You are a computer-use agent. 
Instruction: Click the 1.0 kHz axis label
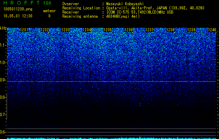(x=3, y=63)
